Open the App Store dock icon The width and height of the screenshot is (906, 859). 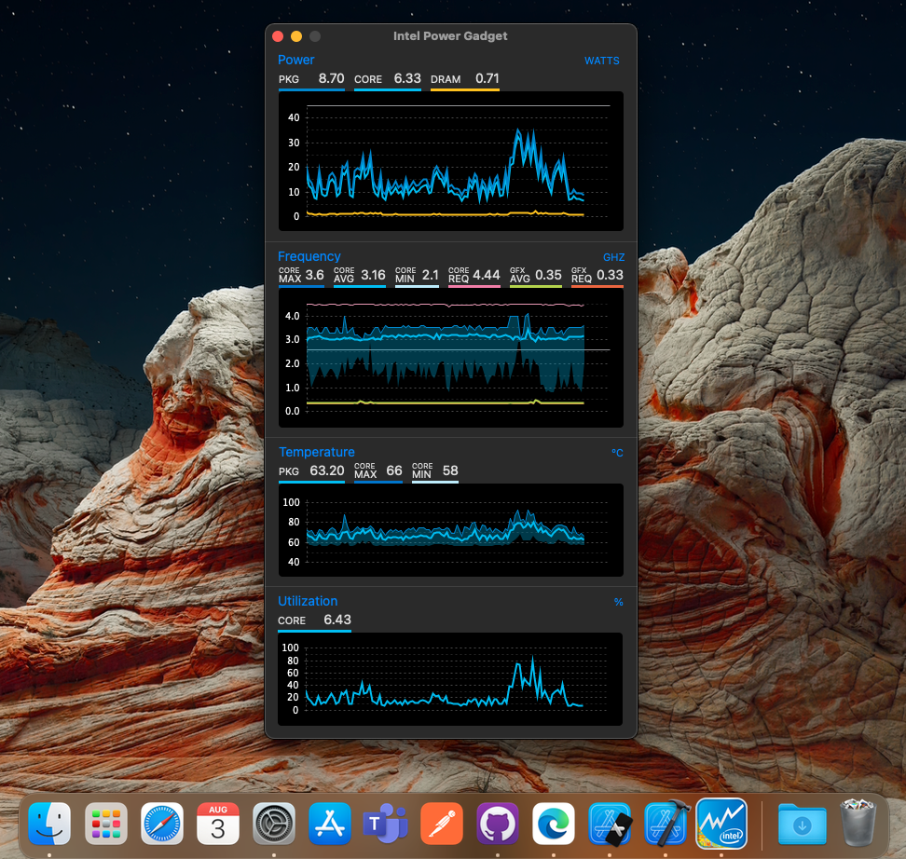point(329,824)
